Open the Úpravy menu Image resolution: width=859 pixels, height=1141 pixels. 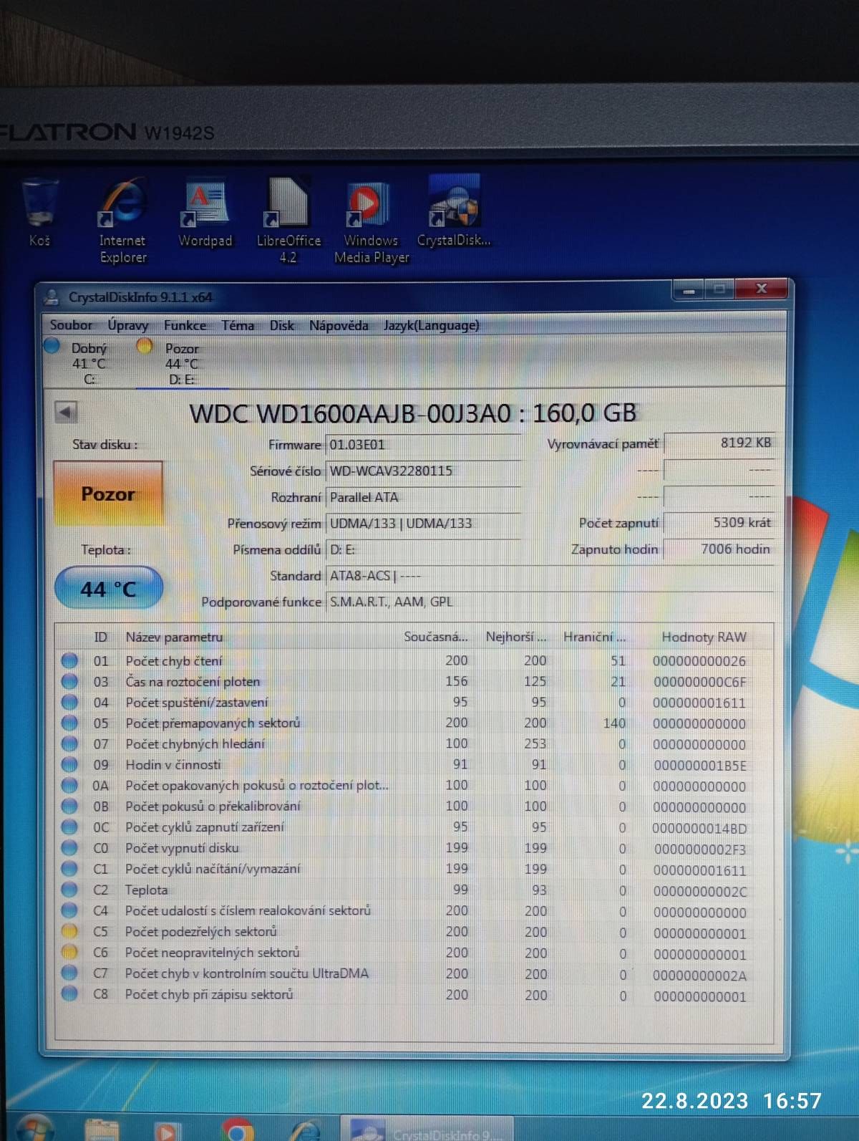click(128, 325)
